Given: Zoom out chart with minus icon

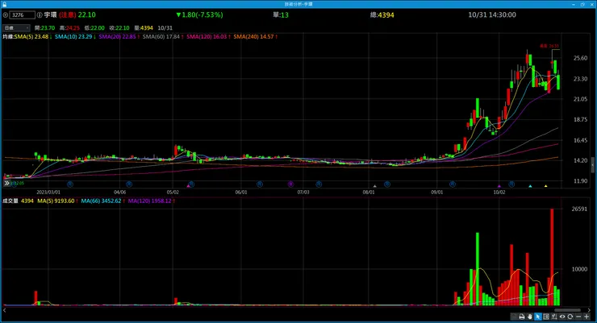Looking at the screenshot, I should click(578, 317).
